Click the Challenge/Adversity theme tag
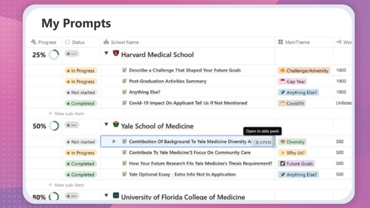Image resolution: width=370 pixels, height=208 pixels. tap(304, 71)
